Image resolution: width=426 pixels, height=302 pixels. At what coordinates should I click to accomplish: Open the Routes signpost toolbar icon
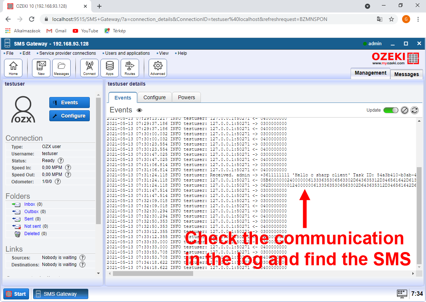pyautogui.click(x=130, y=68)
